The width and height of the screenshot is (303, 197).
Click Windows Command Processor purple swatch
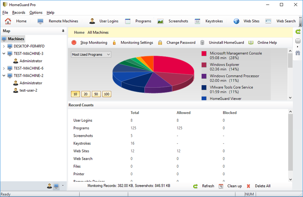(x=204, y=76)
